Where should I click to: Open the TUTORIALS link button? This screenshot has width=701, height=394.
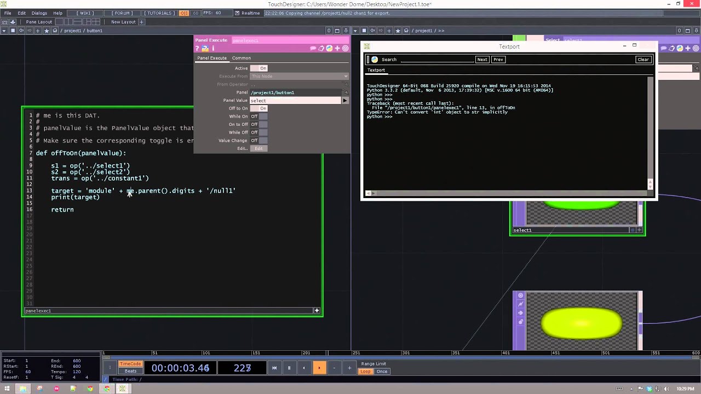160,13
